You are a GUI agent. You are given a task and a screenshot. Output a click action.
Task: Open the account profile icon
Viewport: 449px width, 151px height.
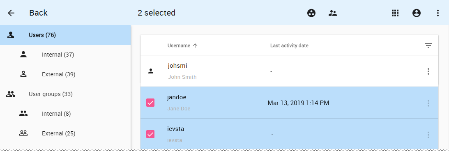click(x=417, y=13)
